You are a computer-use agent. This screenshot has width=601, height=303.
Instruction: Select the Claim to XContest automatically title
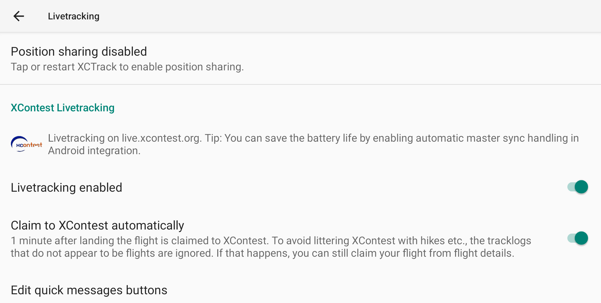pos(97,225)
